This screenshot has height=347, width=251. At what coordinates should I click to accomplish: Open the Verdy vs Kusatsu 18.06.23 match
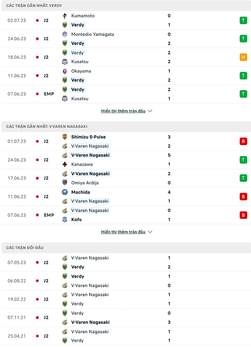[x=125, y=57]
